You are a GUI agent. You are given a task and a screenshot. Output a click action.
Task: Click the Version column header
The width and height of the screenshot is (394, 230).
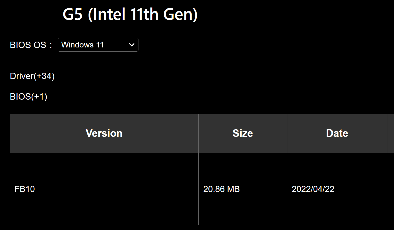click(x=104, y=133)
